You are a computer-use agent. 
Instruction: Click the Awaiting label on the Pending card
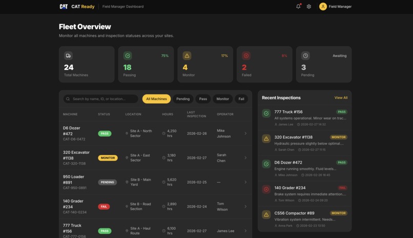[340, 55]
